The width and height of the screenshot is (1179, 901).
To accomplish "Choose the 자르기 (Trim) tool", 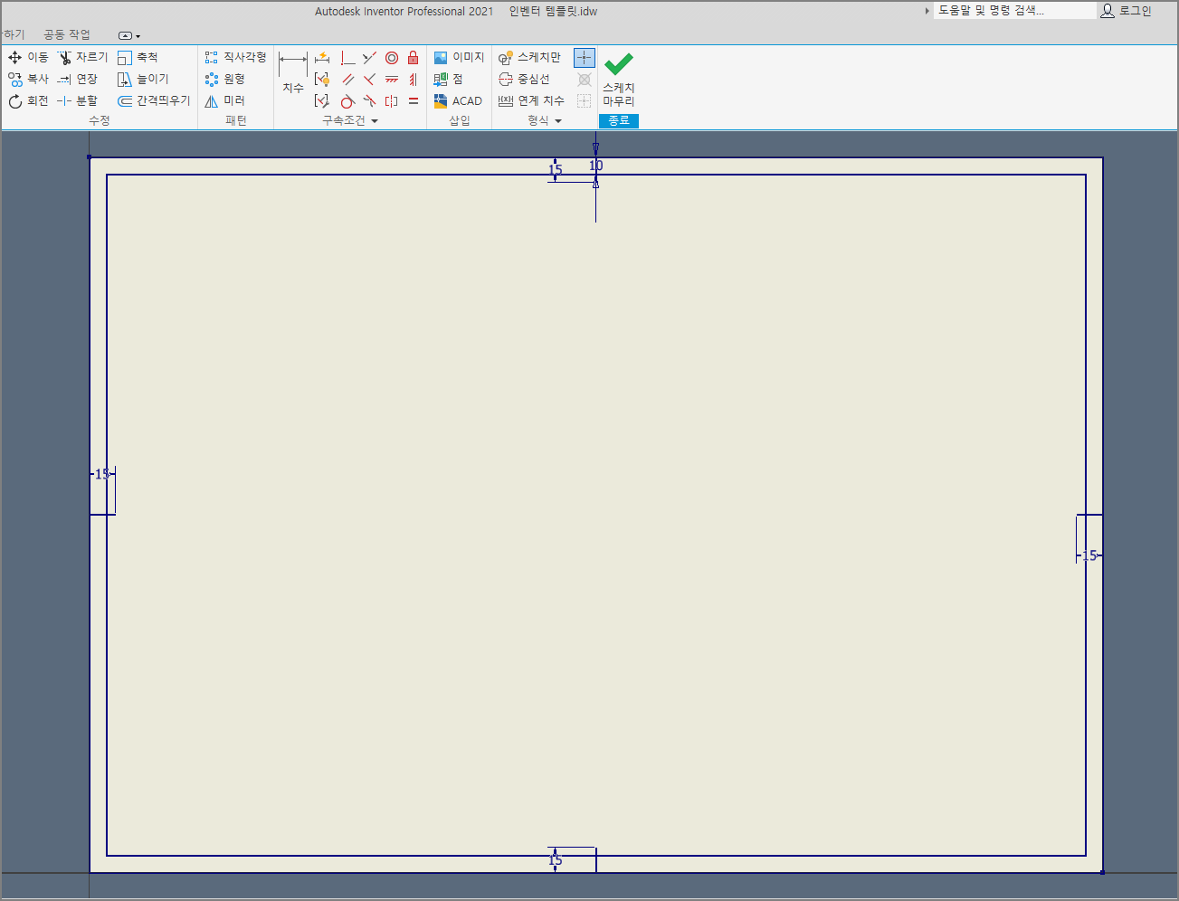I will pos(82,57).
